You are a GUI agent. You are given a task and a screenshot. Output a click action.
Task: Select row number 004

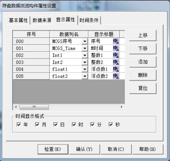[31, 69]
